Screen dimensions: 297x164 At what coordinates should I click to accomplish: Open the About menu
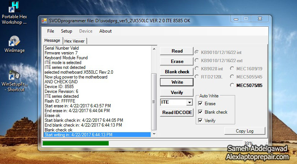click(105, 31)
